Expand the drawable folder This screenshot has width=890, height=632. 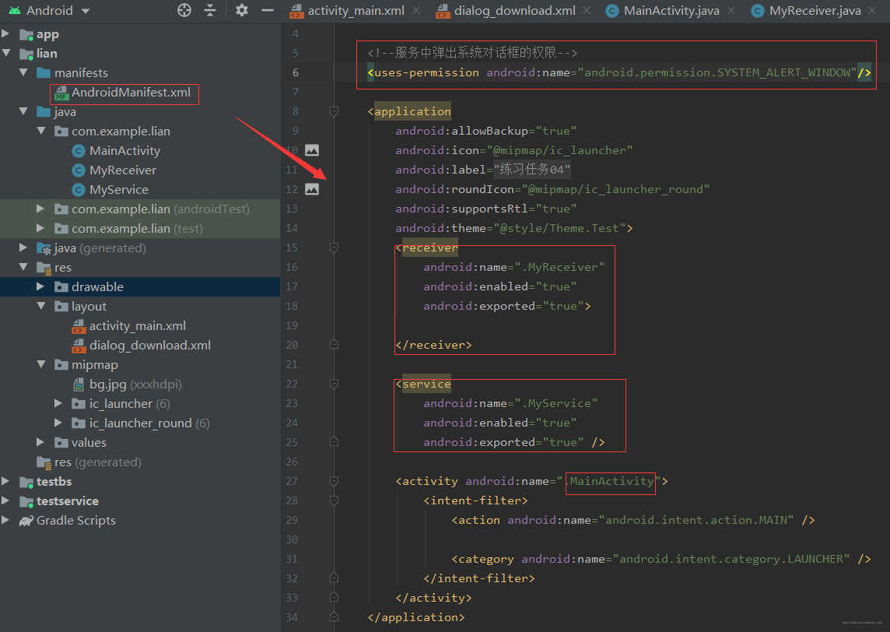(x=41, y=286)
